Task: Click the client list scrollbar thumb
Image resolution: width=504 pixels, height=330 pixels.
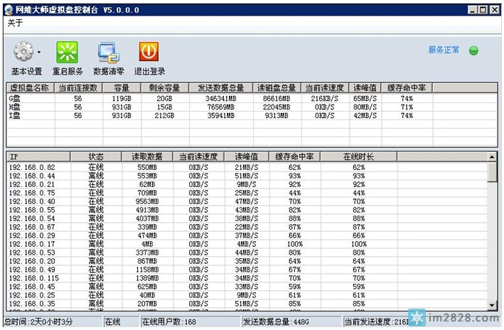Action: 492,172
